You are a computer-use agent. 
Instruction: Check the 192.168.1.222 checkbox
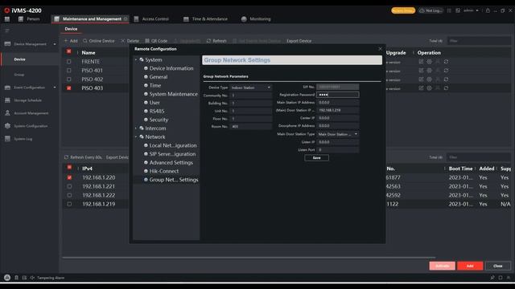click(69, 195)
